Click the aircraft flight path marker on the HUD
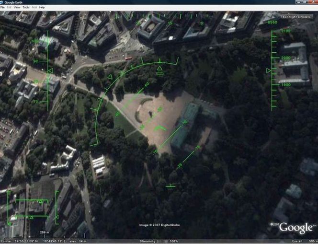Image resolution: width=318 pixels, height=244 pixels. (160, 128)
